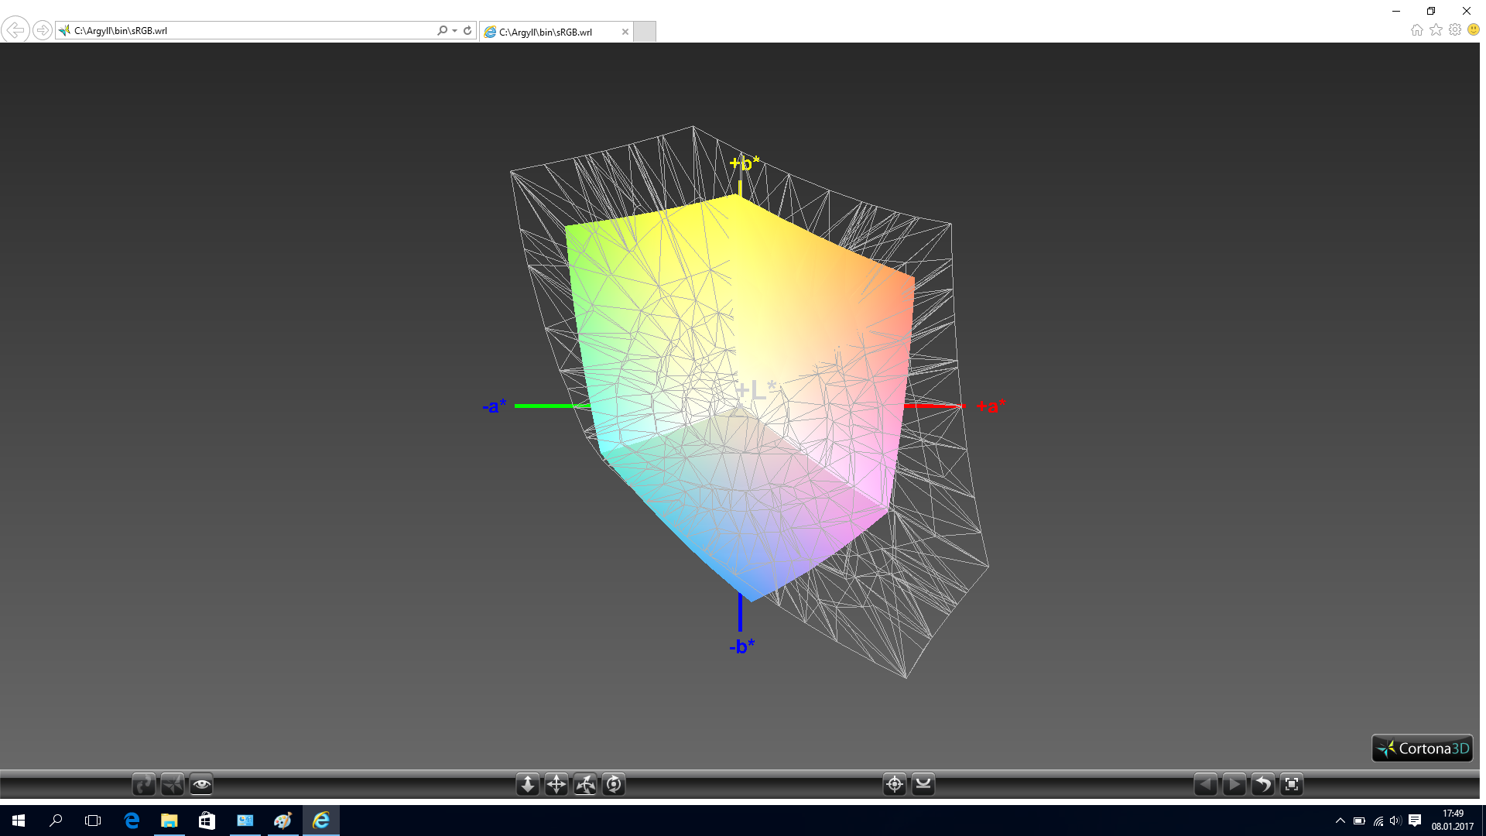Activate the Roll rotation tool
Image resolution: width=1486 pixels, height=836 pixels.
pyautogui.click(x=614, y=784)
